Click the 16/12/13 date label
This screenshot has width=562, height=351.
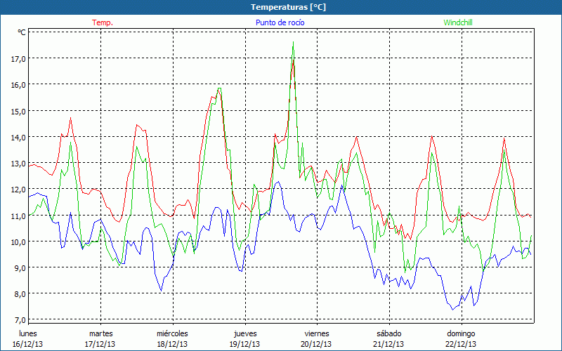click(28, 344)
